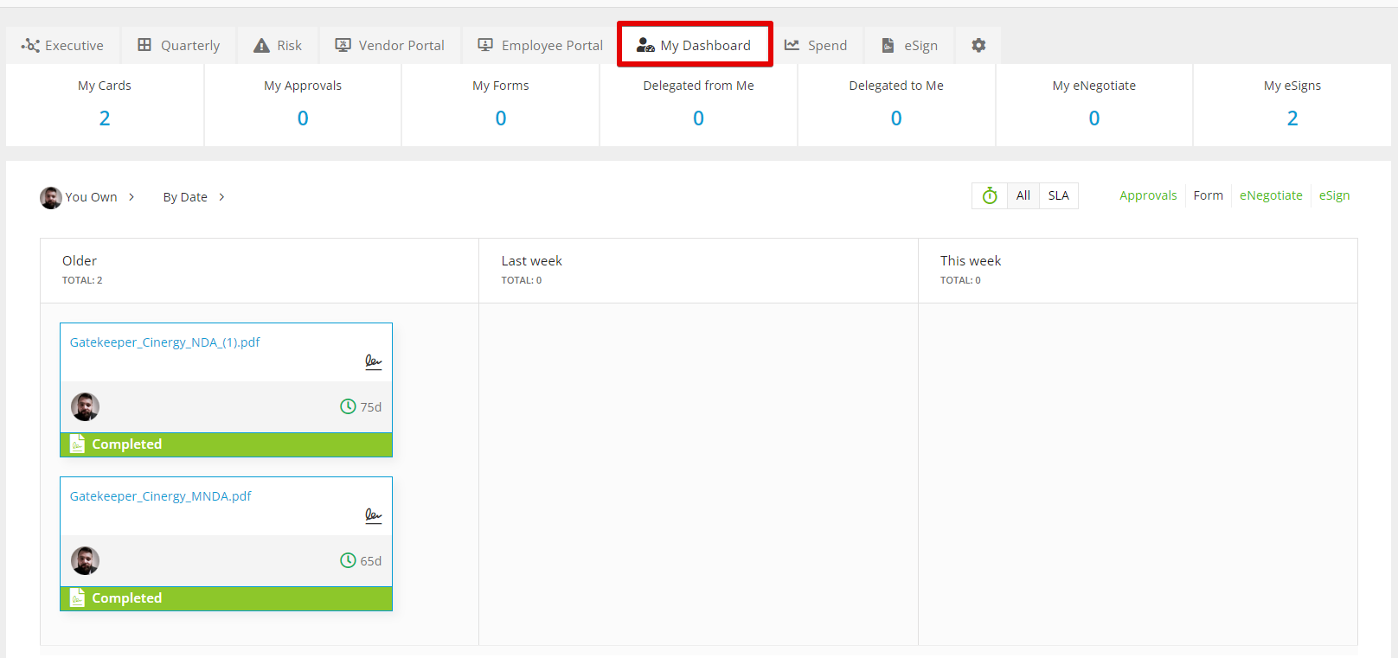This screenshot has height=658, width=1398.
Task: Click the signature icon on Gatekeeper_Cinergy_MNDA.pdf card
Action: pos(373,515)
